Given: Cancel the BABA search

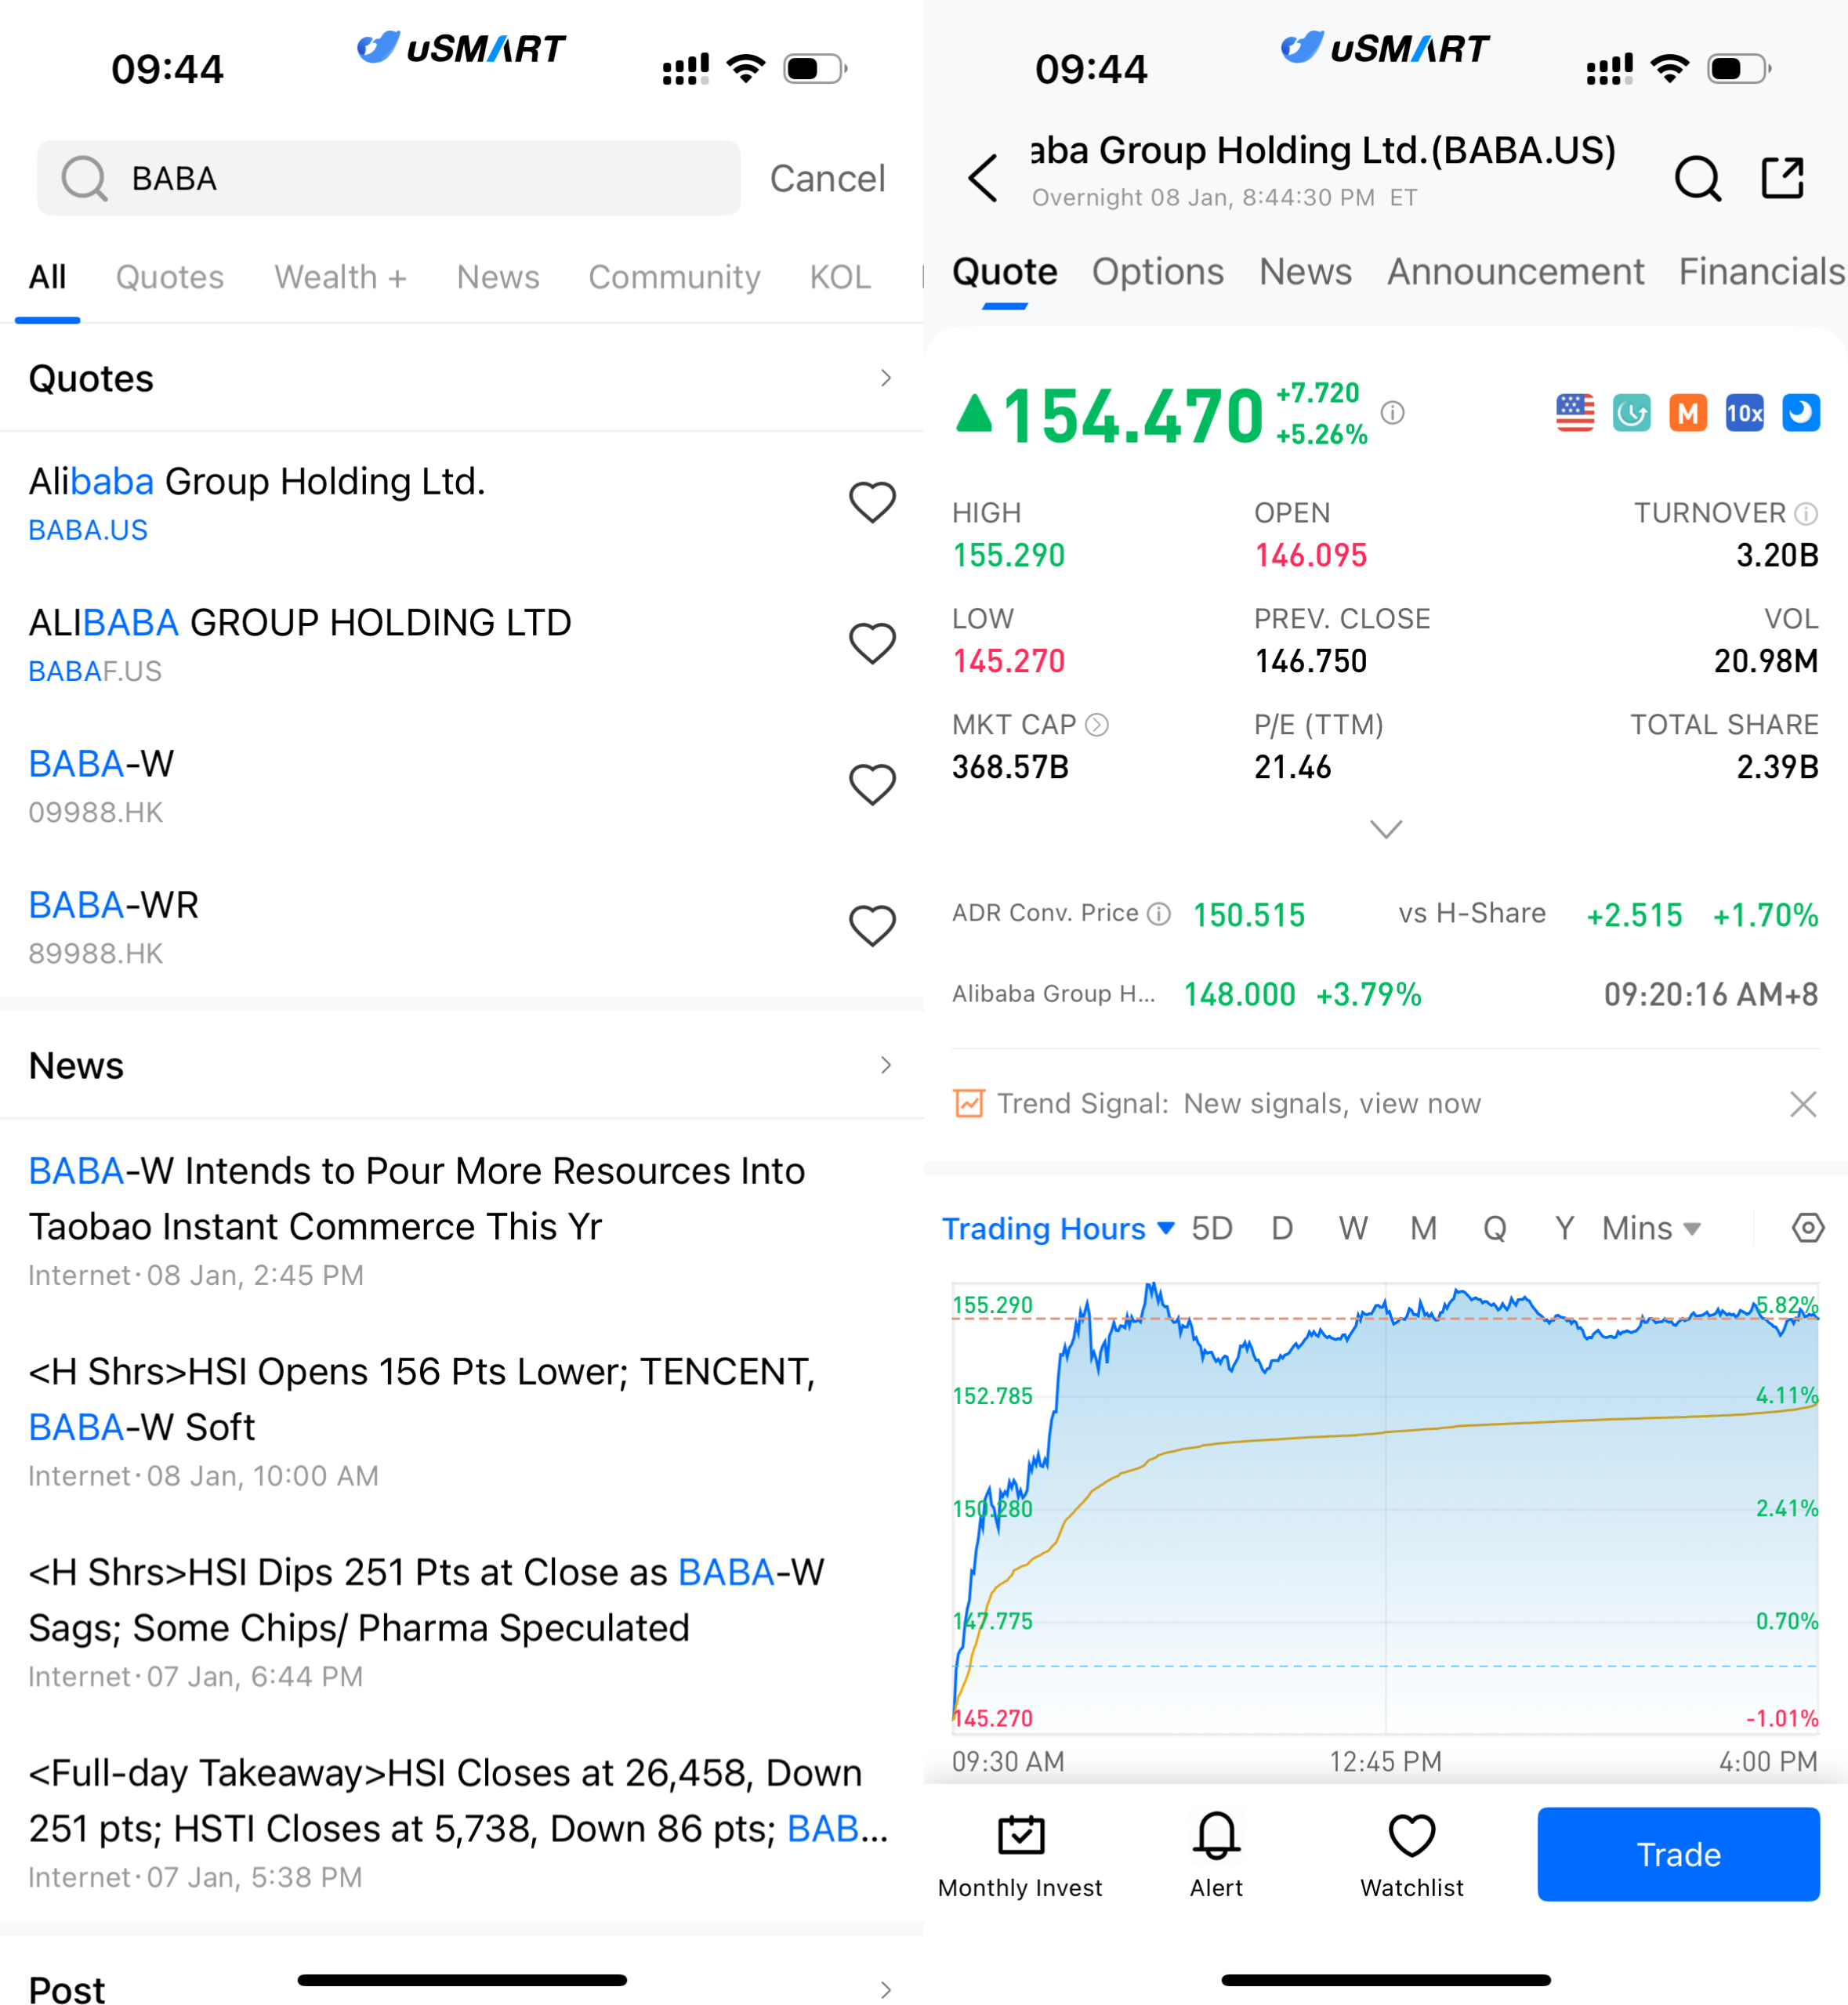Looking at the screenshot, I should click(827, 179).
